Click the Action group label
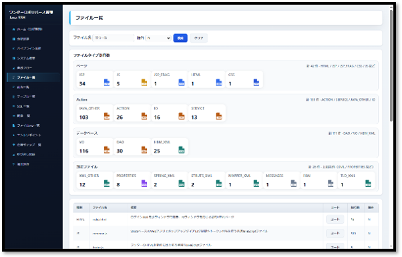The image size is (402, 257). pos(81,99)
